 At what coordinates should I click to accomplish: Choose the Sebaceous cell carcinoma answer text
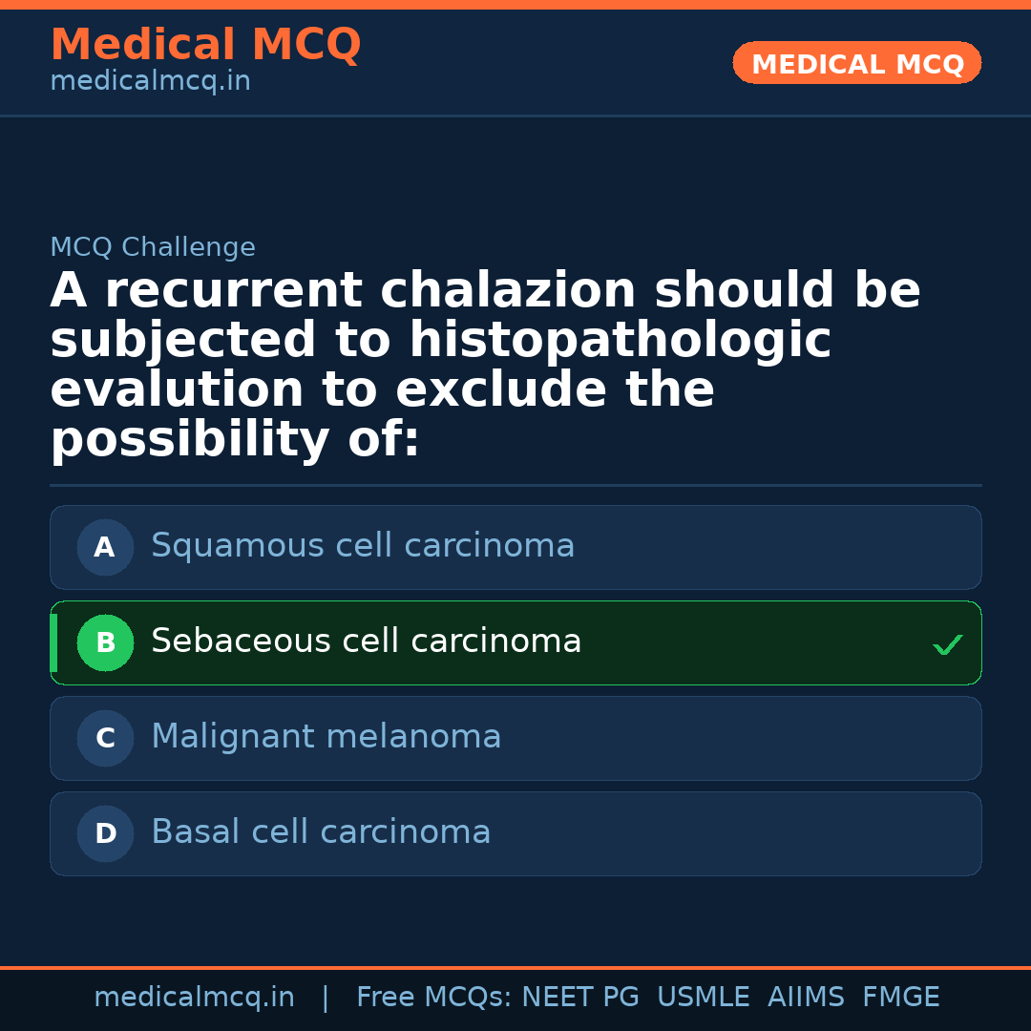[x=366, y=642]
